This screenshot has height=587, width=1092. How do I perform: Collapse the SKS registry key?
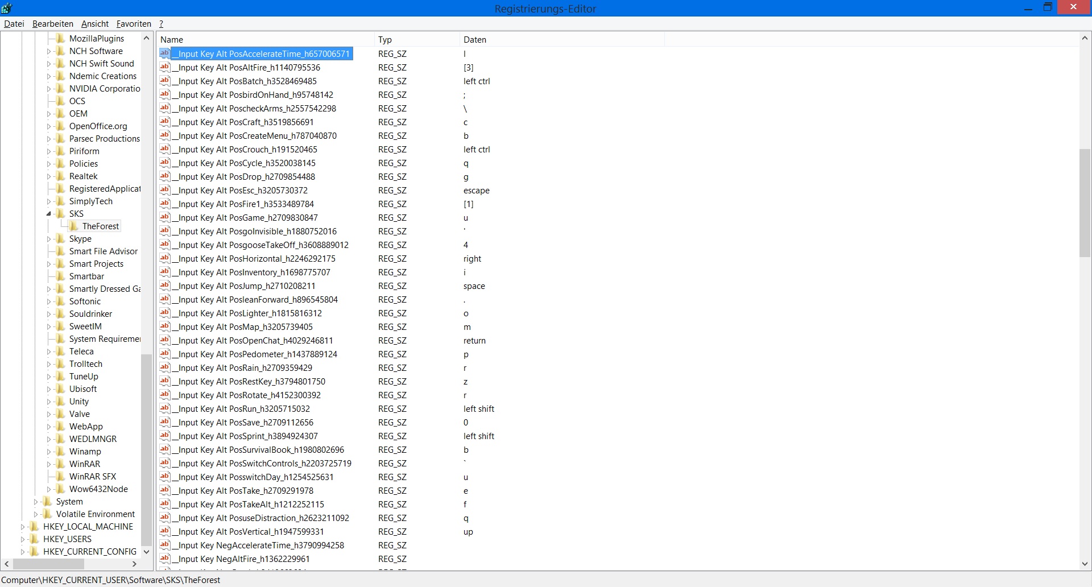pyautogui.click(x=48, y=214)
